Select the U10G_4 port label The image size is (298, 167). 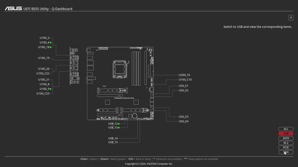point(45,43)
